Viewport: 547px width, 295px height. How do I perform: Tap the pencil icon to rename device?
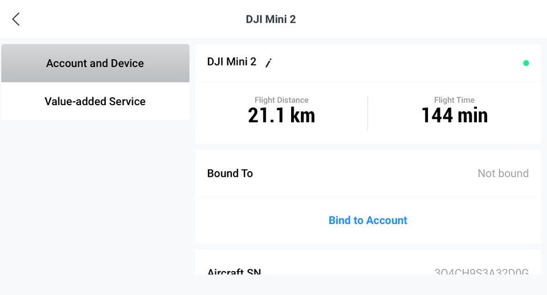pos(268,63)
